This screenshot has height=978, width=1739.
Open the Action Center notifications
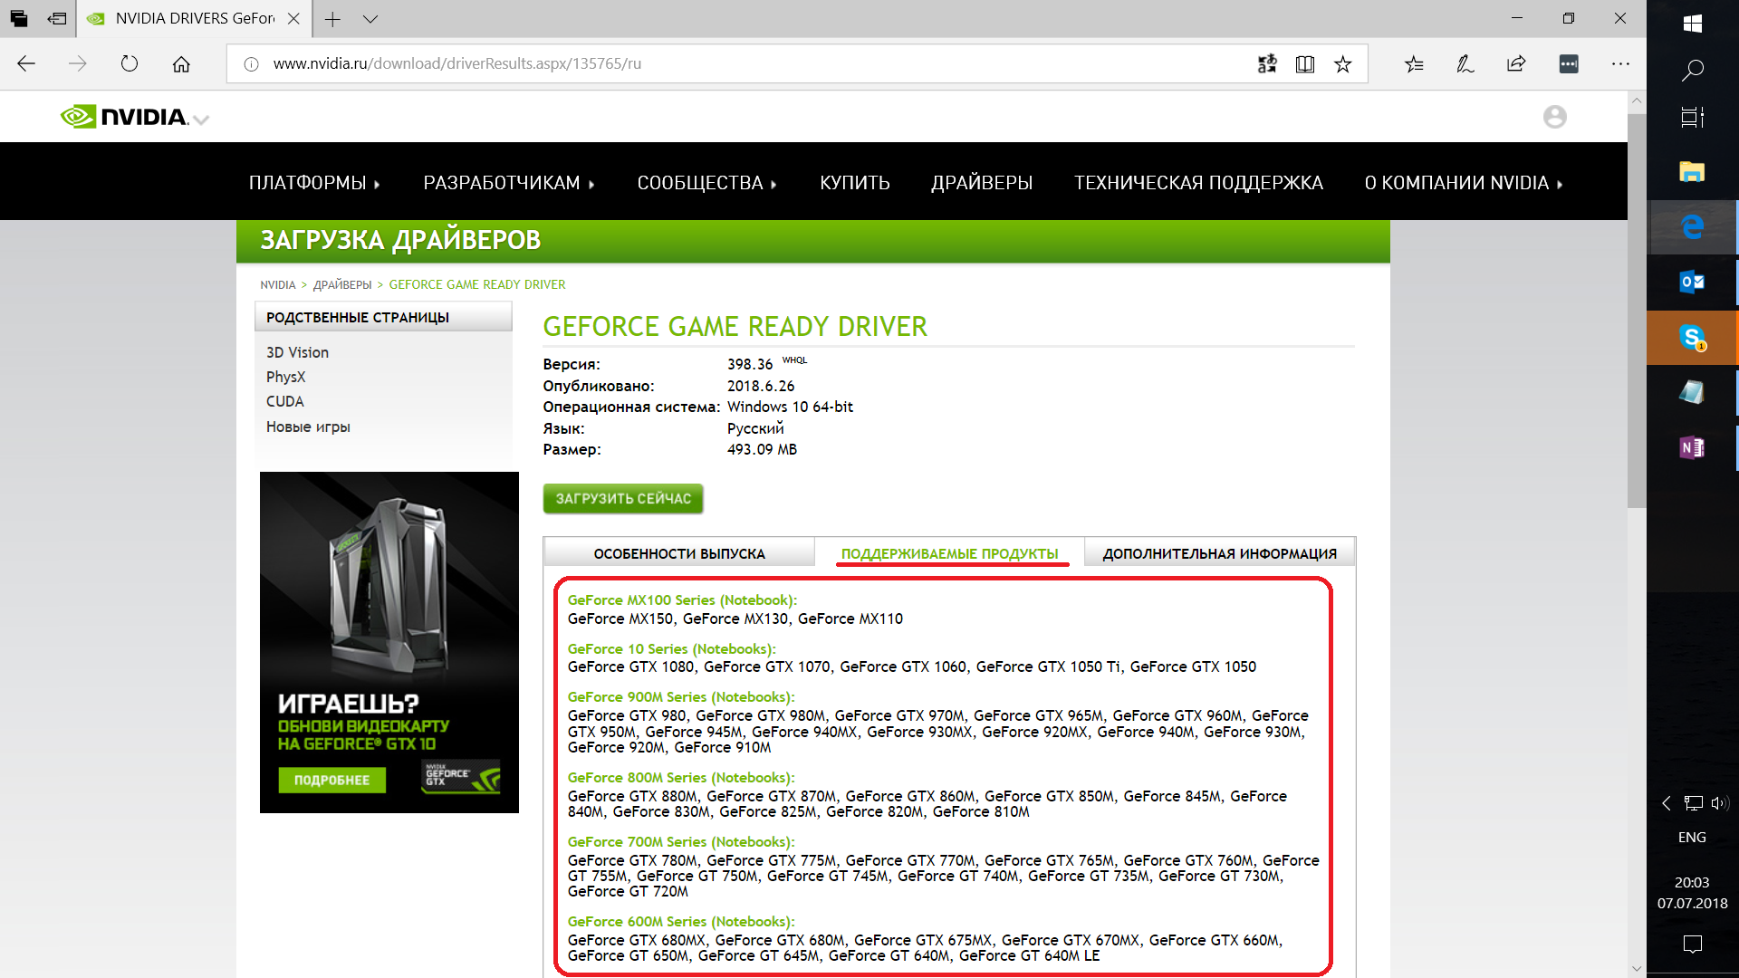[1692, 944]
